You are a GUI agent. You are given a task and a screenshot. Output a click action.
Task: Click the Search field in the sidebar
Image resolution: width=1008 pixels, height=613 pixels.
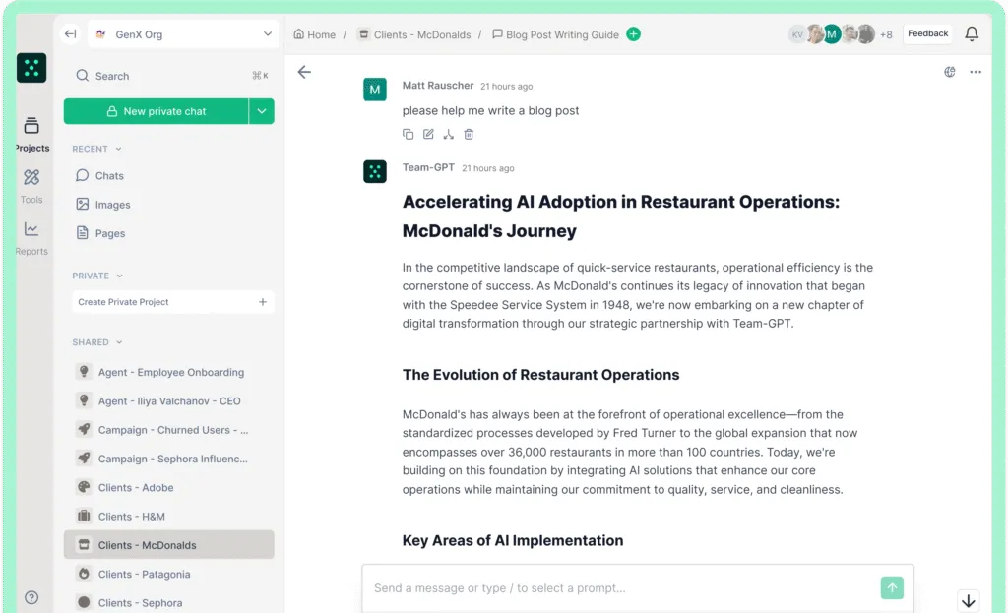click(171, 76)
